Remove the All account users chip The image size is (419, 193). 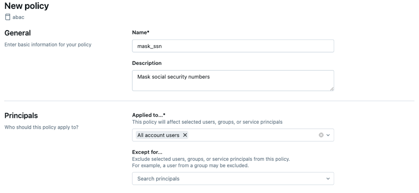[x=185, y=135]
